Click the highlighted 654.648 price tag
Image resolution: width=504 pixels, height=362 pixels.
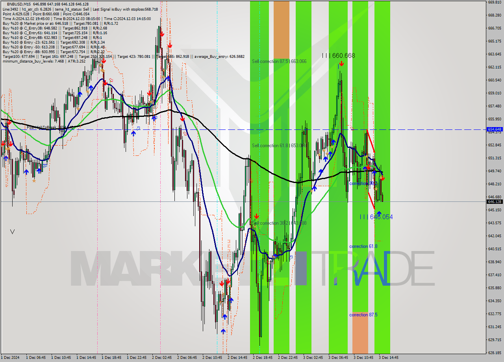point(495,129)
